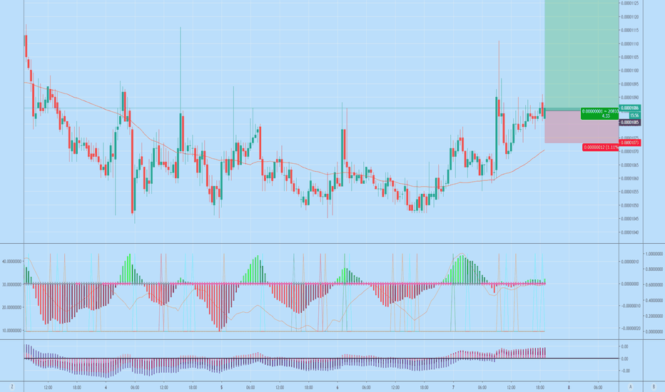Click the Z timezone button at bottom left
The image size is (665, 392).
coord(12,386)
